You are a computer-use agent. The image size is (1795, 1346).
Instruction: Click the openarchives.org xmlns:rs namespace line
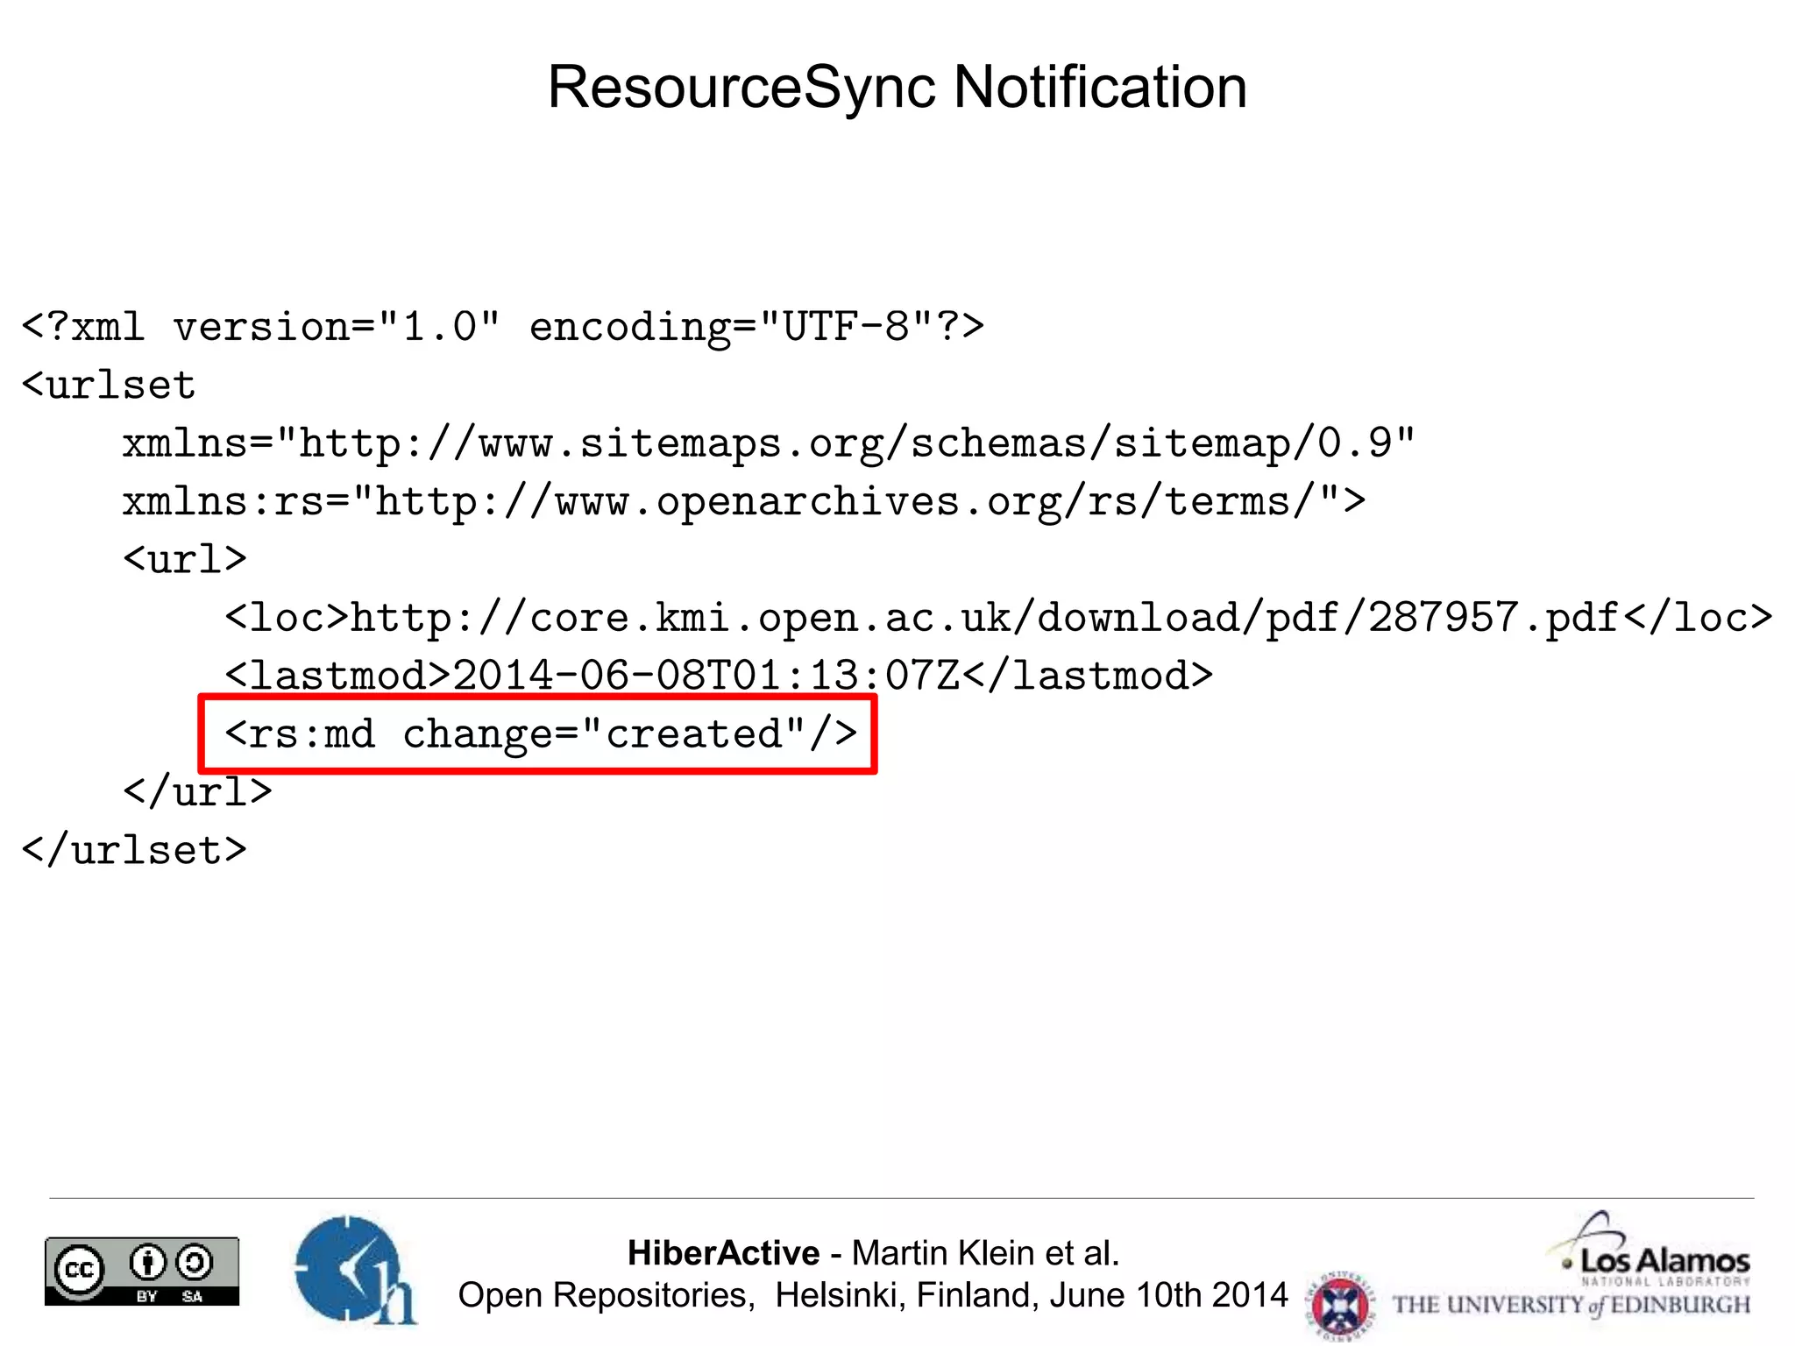click(744, 501)
